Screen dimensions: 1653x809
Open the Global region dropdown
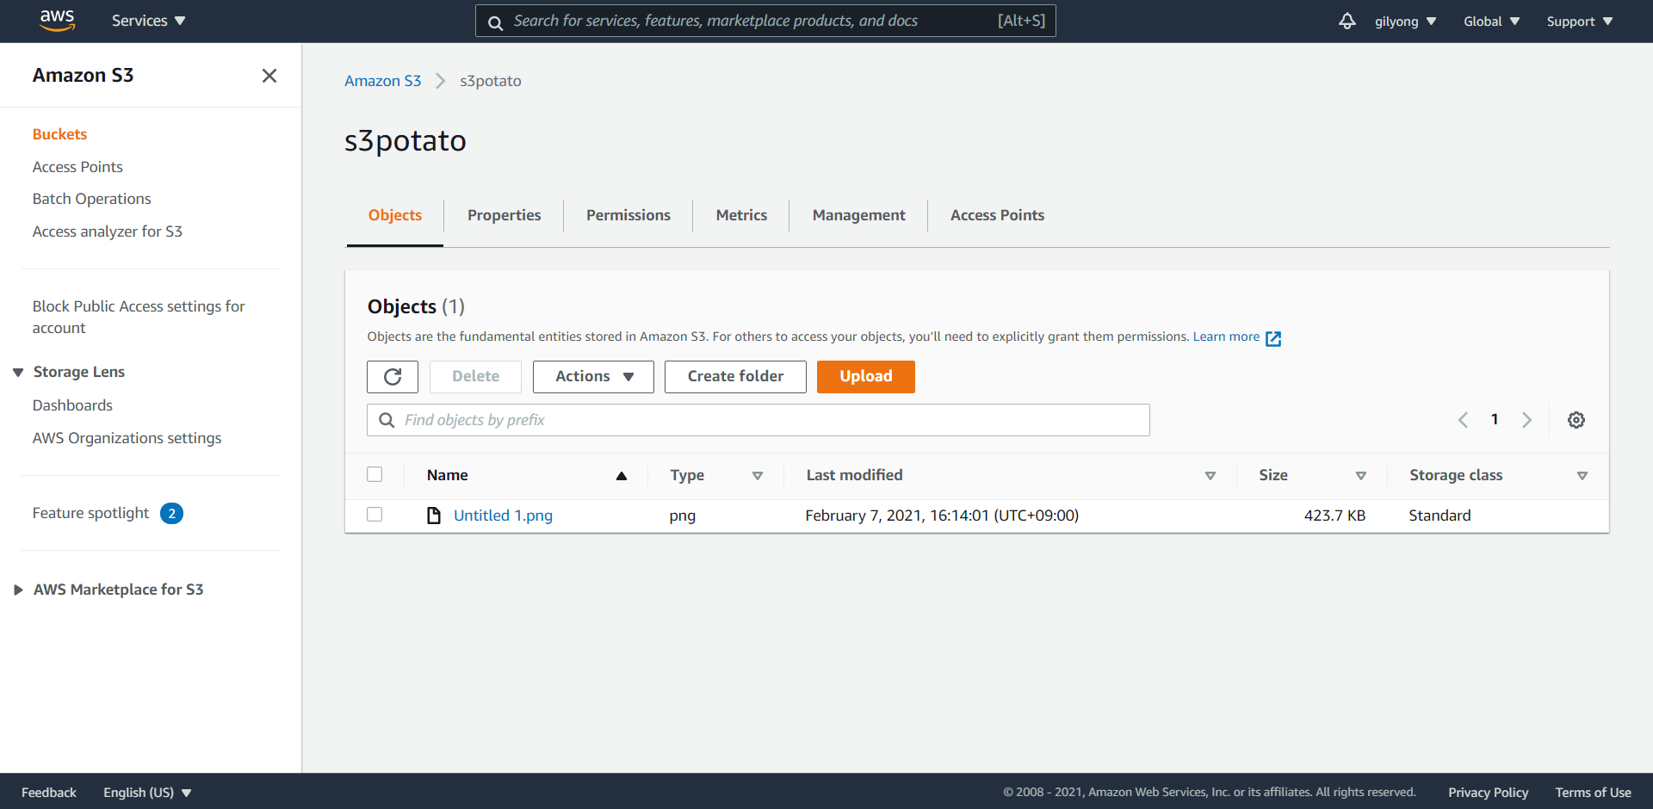click(1491, 22)
